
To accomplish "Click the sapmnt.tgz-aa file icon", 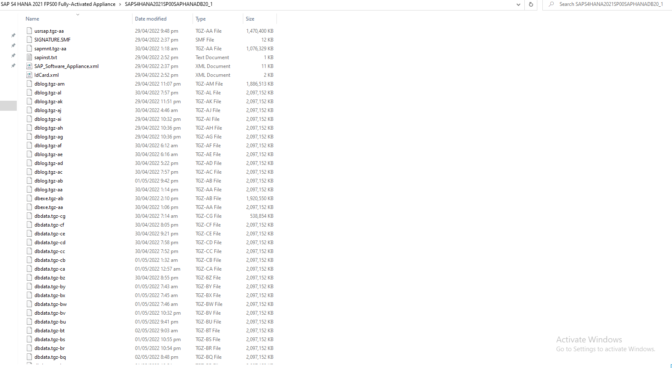I will (x=29, y=48).
